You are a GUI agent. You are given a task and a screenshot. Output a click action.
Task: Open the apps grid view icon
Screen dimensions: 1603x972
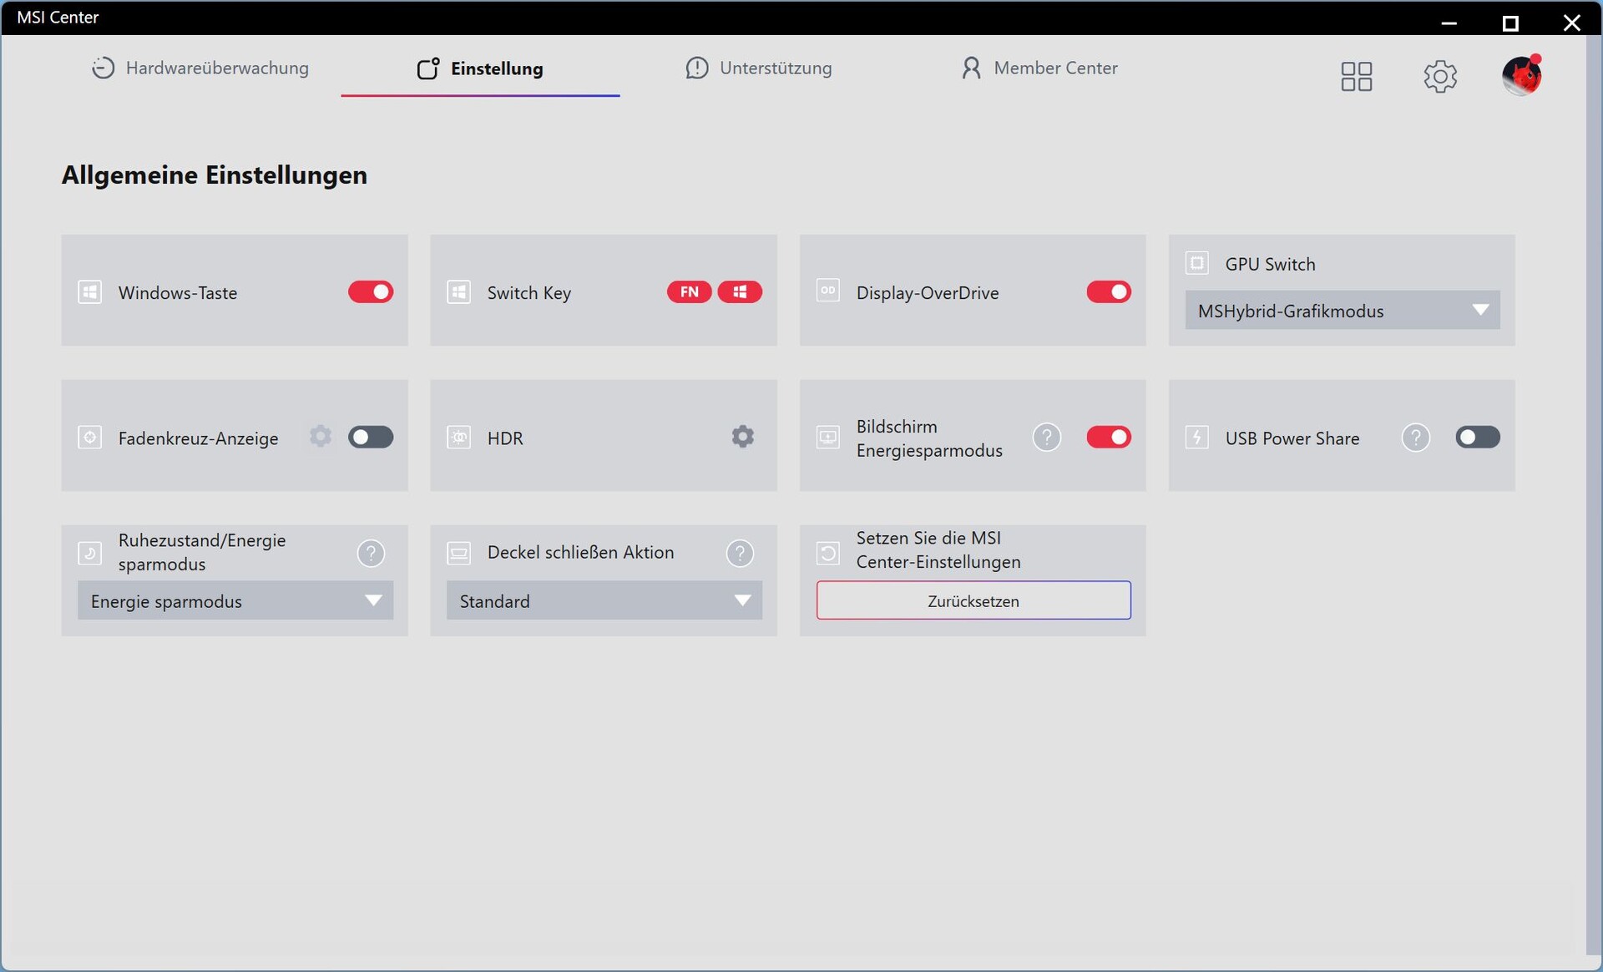[x=1356, y=76]
